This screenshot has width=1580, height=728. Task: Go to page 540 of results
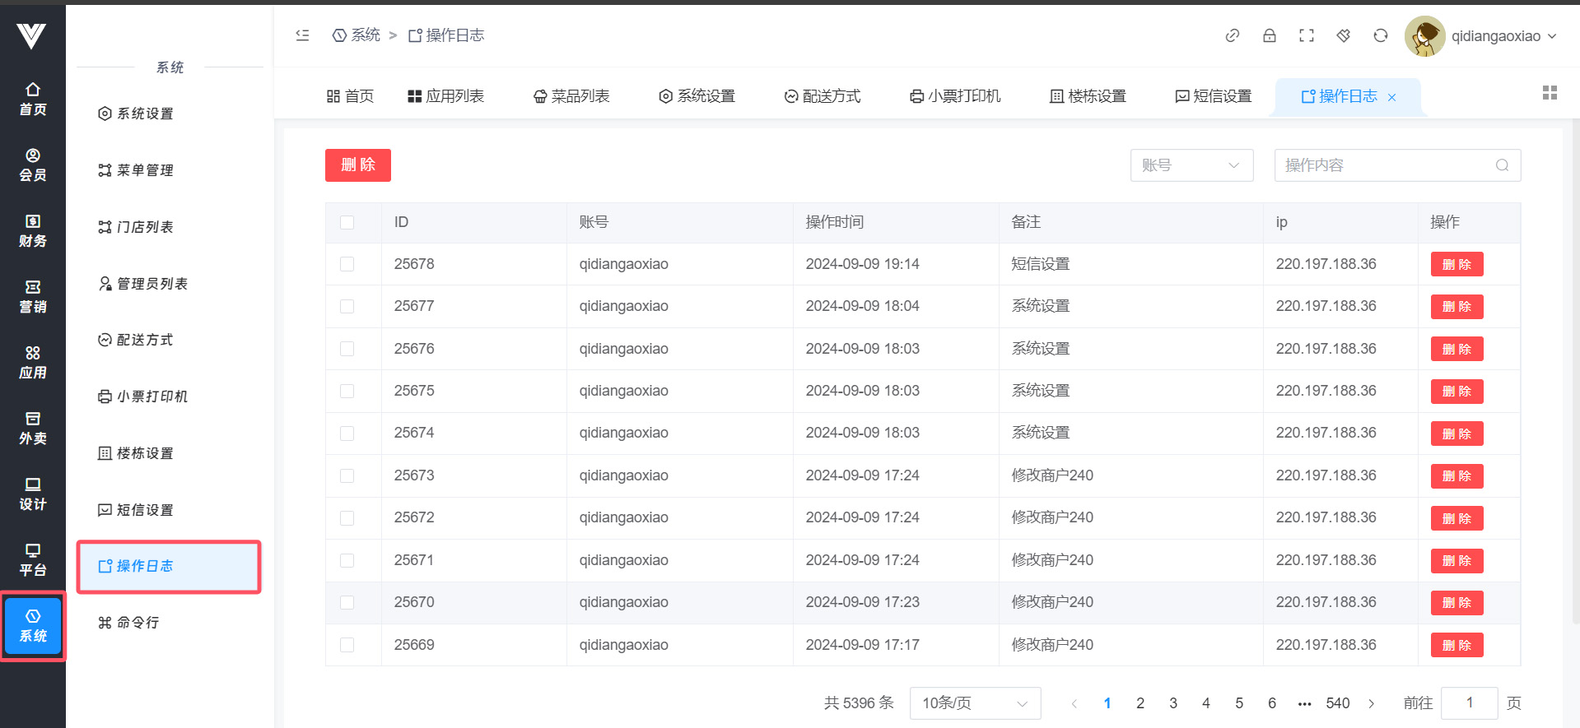pos(1337,703)
